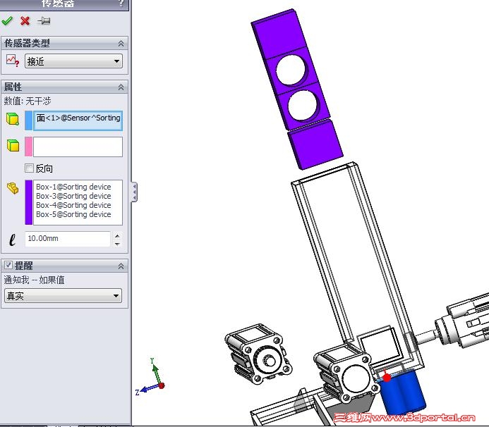Uncheck the 提醒 alert checkbox

point(8,266)
